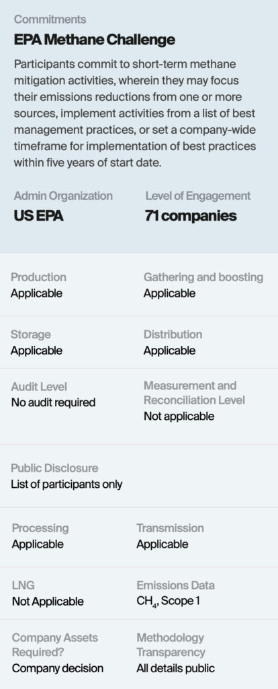Select the Commitments label at top
Image resolution: width=278 pixels, height=689 pixels.
pyautogui.click(x=50, y=20)
